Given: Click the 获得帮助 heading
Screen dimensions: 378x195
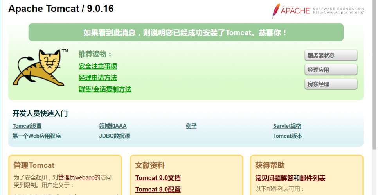Looking at the screenshot, I should 270,165.
